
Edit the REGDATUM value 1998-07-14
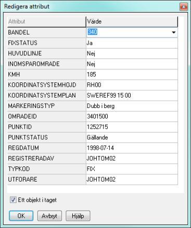pyautogui.click(x=132, y=148)
